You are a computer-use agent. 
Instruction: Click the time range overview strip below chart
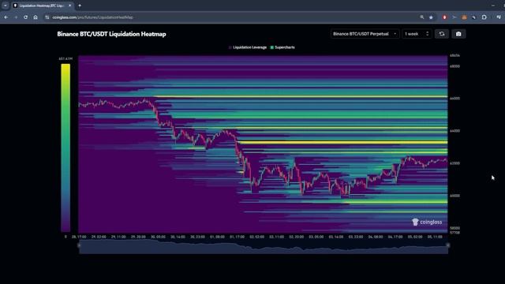(263, 247)
